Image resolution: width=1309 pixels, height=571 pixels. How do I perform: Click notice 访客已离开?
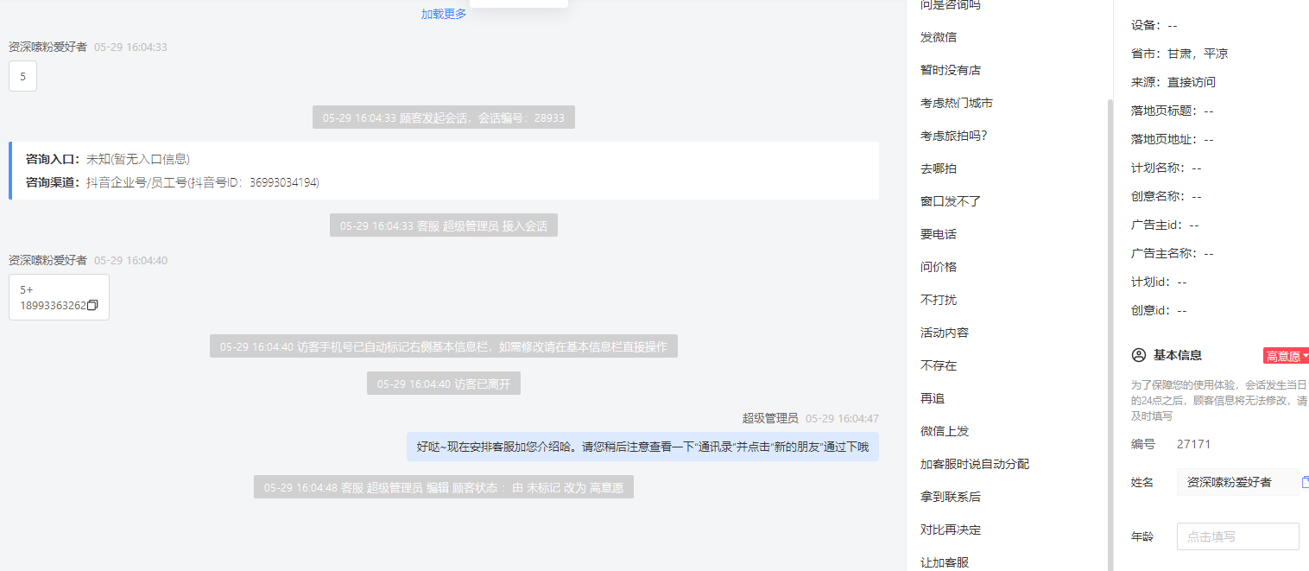444,384
